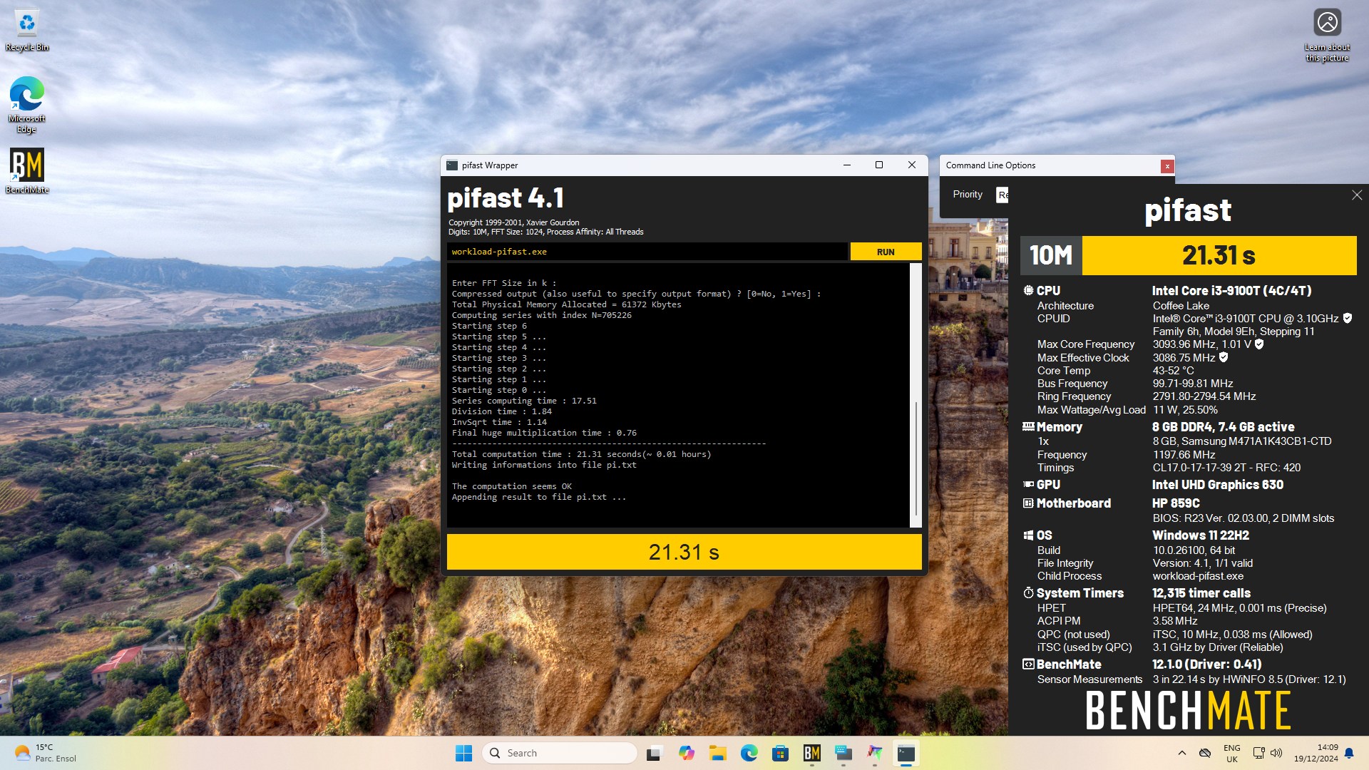Image resolution: width=1369 pixels, height=770 pixels.
Task: Click the BENCHMATE logo at panel bottom
Action: pyautogui.click(x=1188, y=710)
